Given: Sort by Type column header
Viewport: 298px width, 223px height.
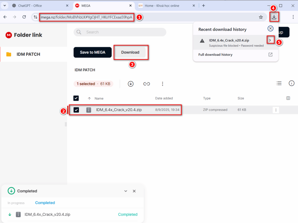Looking at the screenshot, I should (207, 98).
